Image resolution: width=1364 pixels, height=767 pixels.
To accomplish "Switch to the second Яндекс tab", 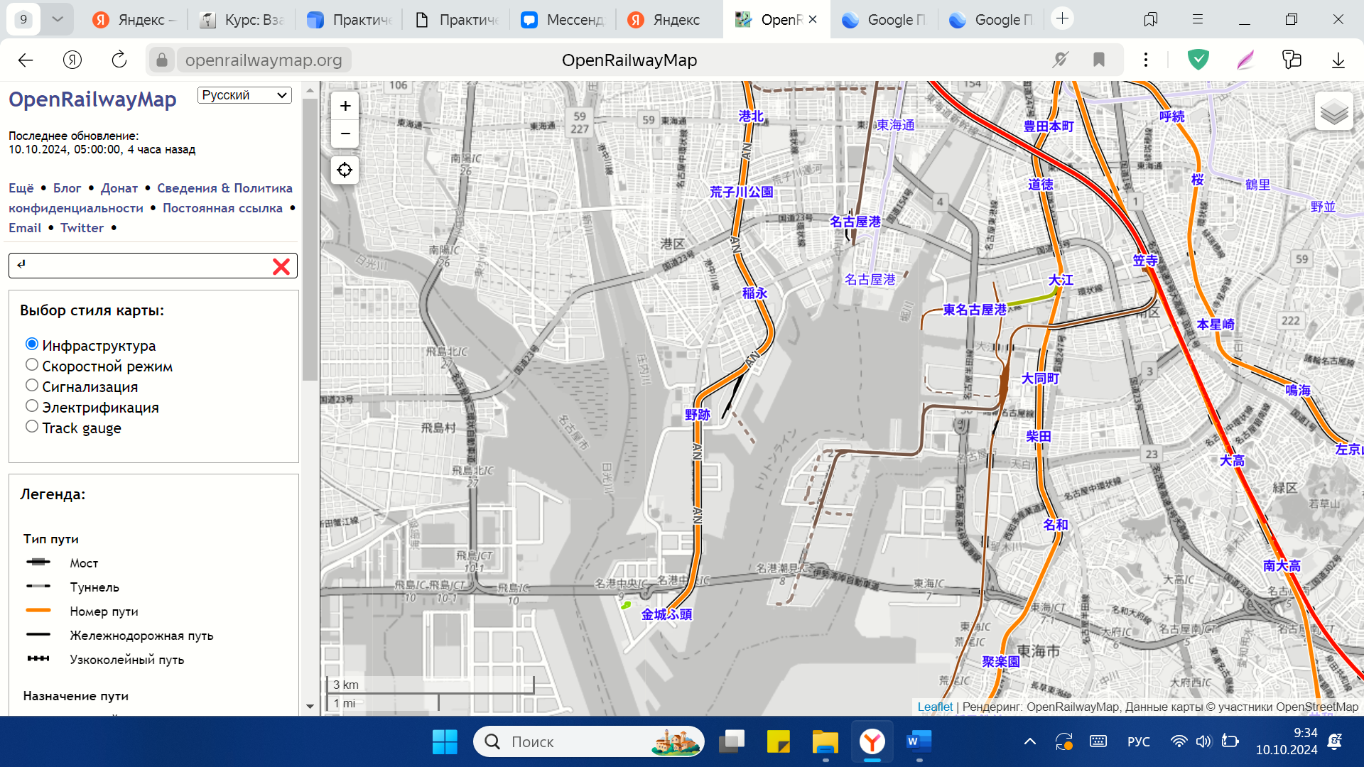I will click(x=669, y=20).
